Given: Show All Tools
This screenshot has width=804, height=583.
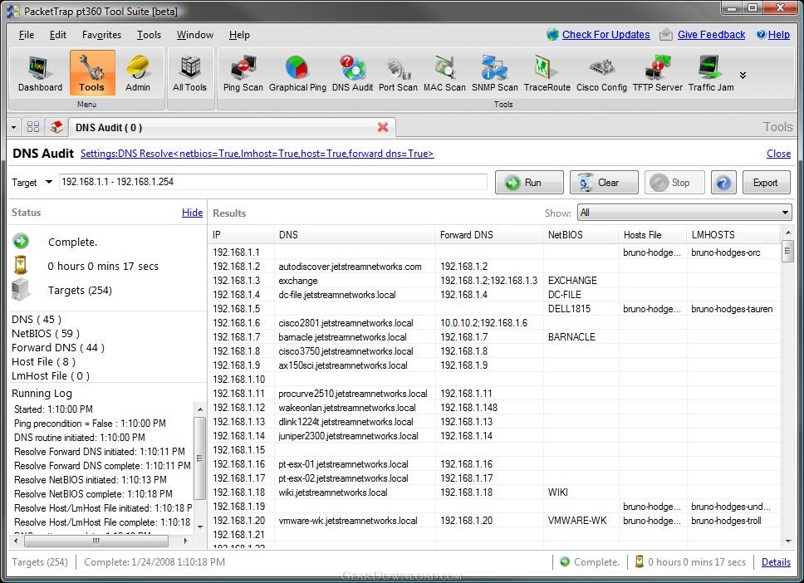Looking at the screenshot, I should (x=189, y=73).
